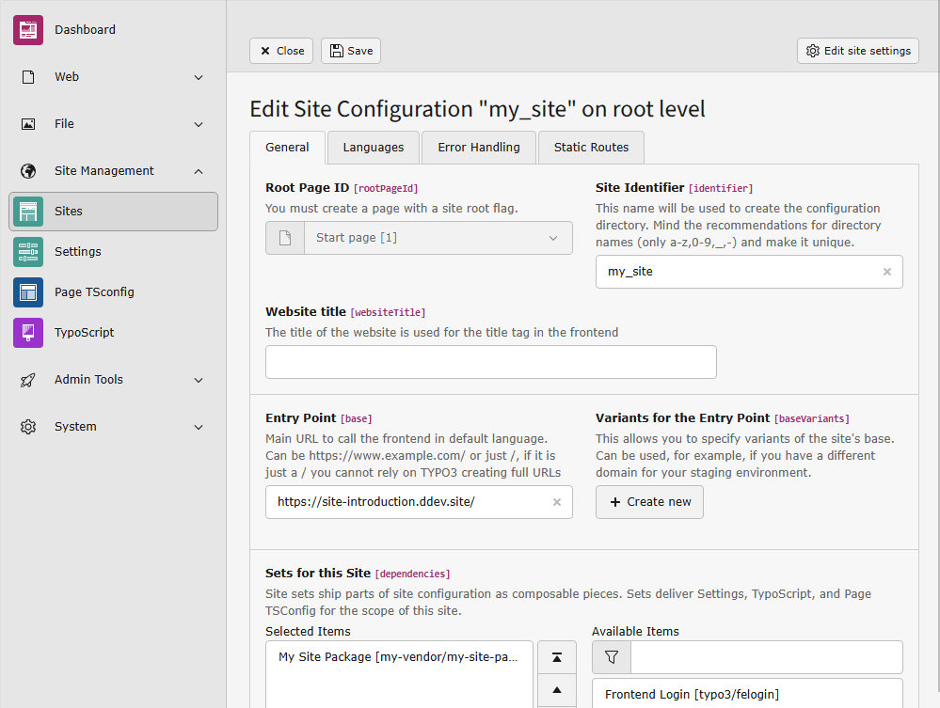Open the Static Routes tab

[591, 148]
